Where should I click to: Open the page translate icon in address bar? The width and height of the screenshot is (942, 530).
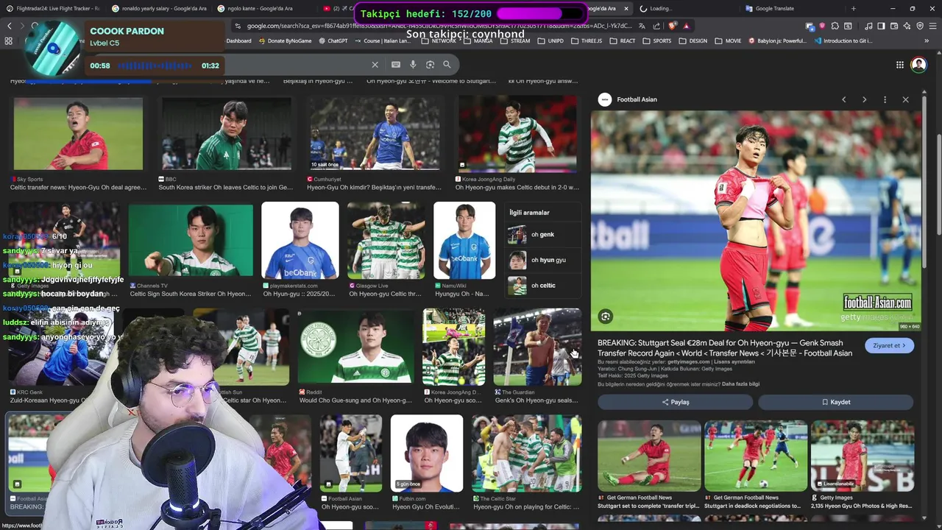642,26
